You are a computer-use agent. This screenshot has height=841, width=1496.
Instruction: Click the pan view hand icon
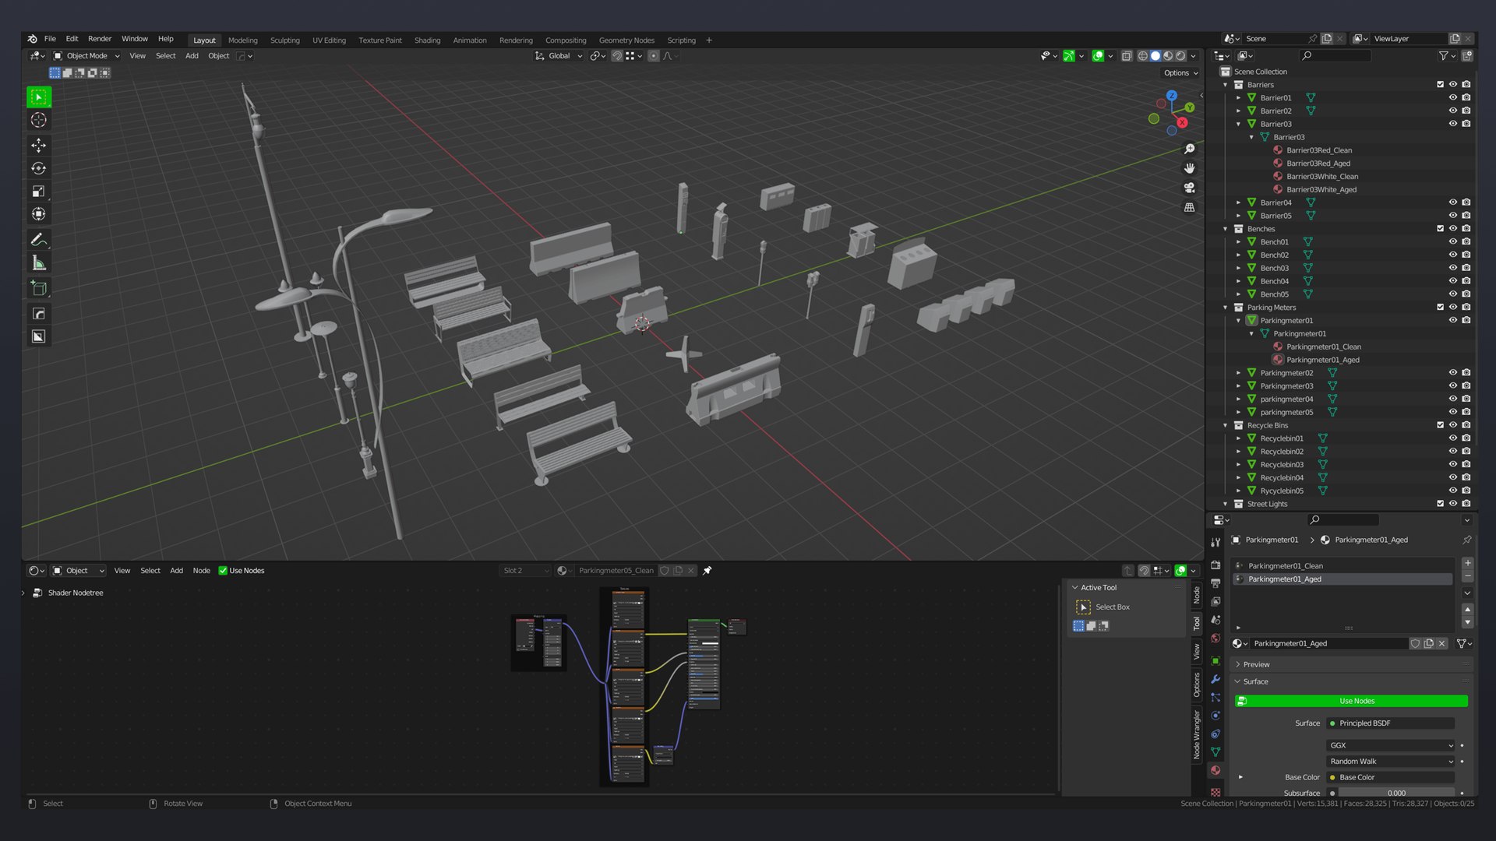point(1189,168)
